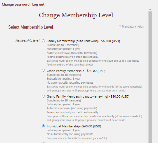This screenshot has height=143, width=158.
Task: Select Family Membership (auto-renewing) radio button
Action: pyautogui.click(x=43, y=41)
